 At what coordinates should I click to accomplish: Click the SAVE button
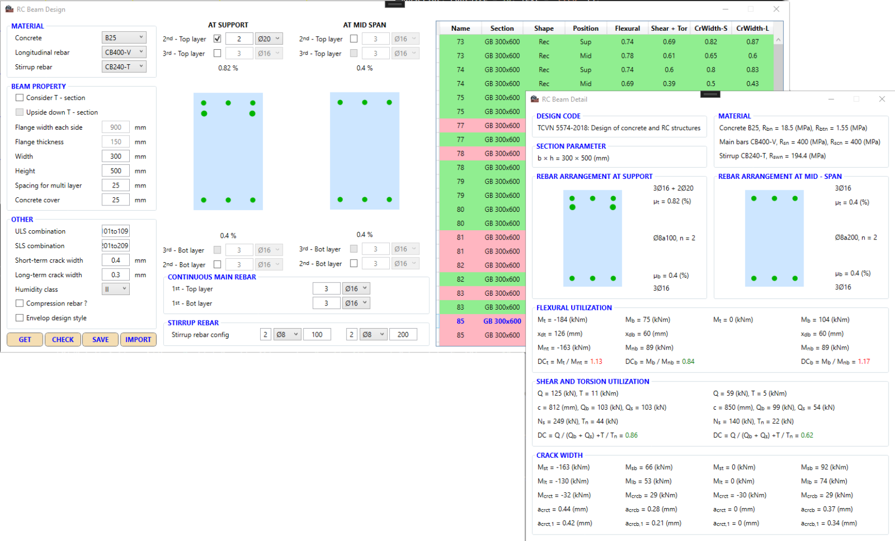coord(101,339)
